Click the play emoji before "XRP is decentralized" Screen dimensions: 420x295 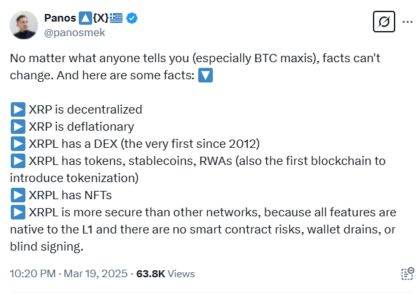pyautogui.click(x=18, y=110)
